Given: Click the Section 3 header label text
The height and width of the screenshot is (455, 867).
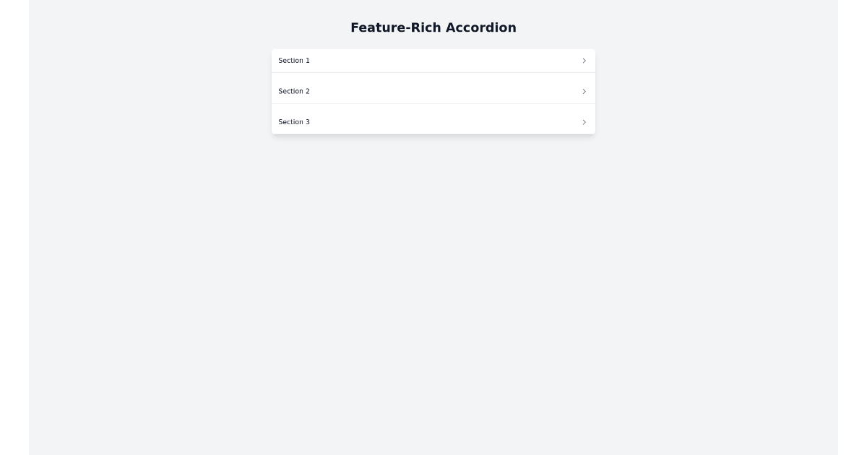Looking at the screenshot, I should [294, 122].
